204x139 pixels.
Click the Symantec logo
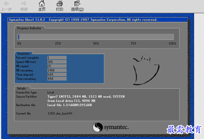click(x=111, y=127)
